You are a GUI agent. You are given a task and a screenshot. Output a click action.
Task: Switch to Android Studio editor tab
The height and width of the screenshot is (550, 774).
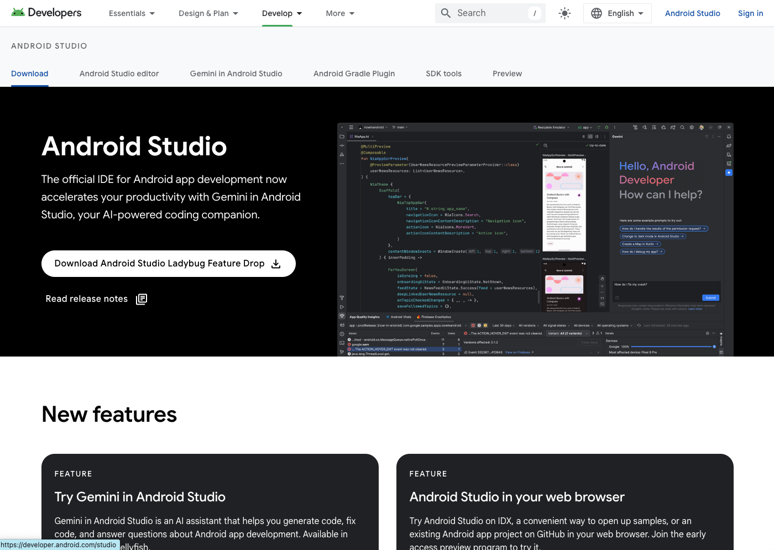(119, 74)
